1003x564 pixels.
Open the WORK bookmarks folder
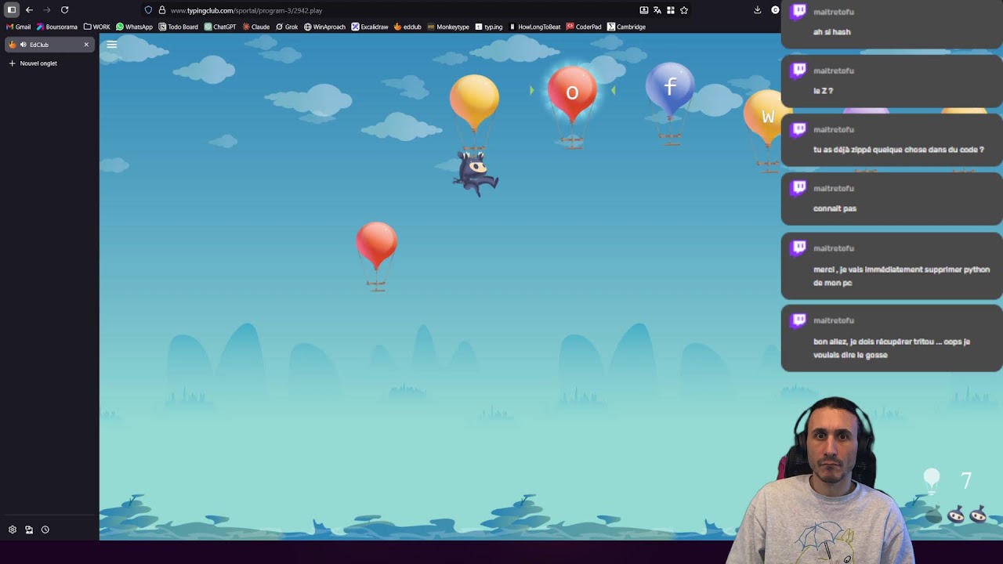click(x=97, y=27)
